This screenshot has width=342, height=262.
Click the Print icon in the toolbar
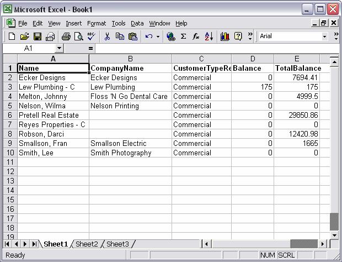click(66, 36)
